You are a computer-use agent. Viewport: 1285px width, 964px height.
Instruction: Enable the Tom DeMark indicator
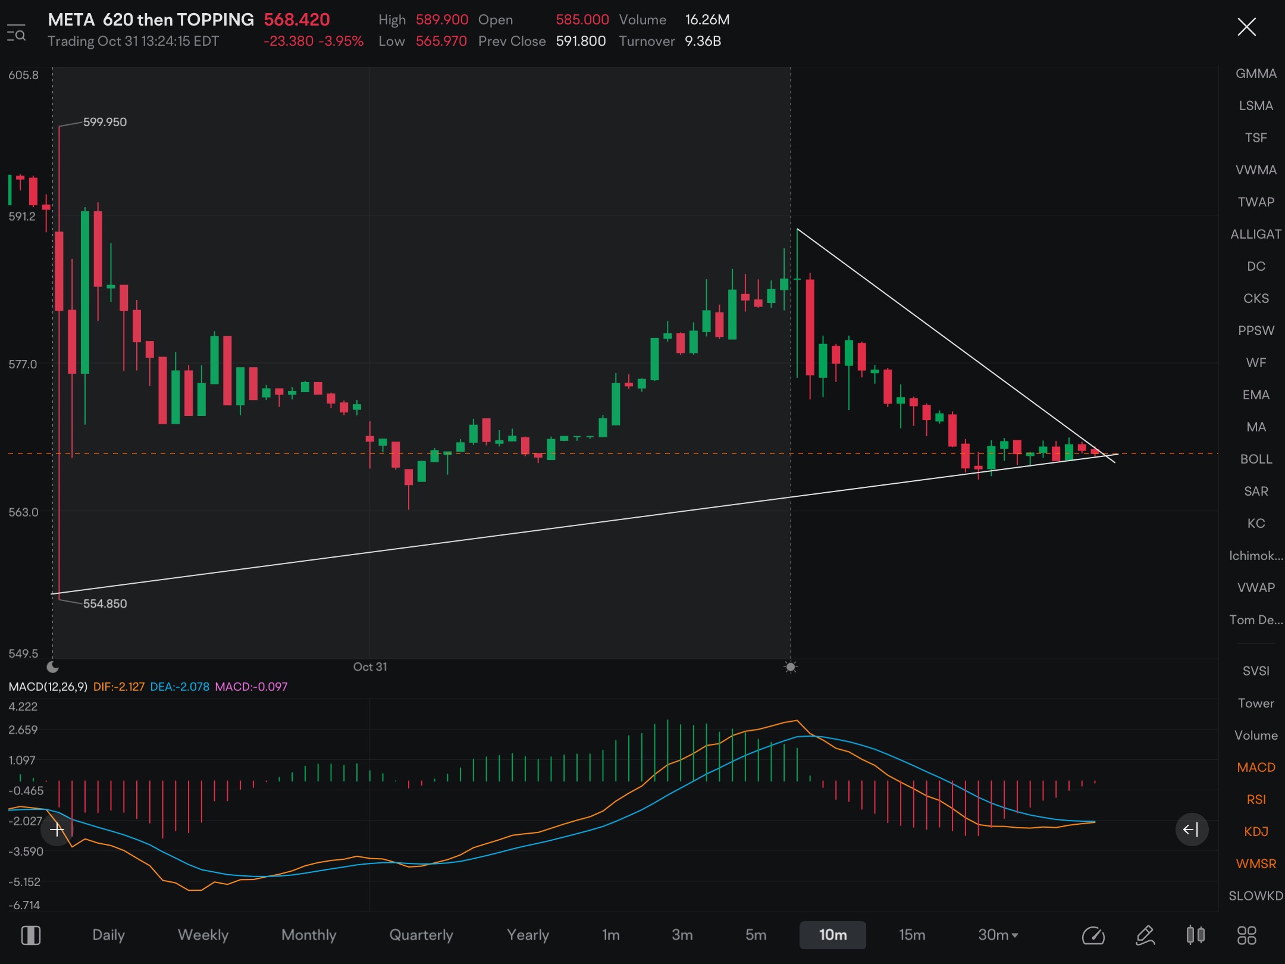point(1256,620)
